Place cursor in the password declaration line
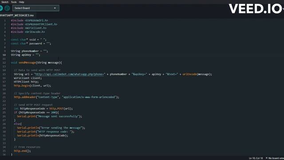 31,44
